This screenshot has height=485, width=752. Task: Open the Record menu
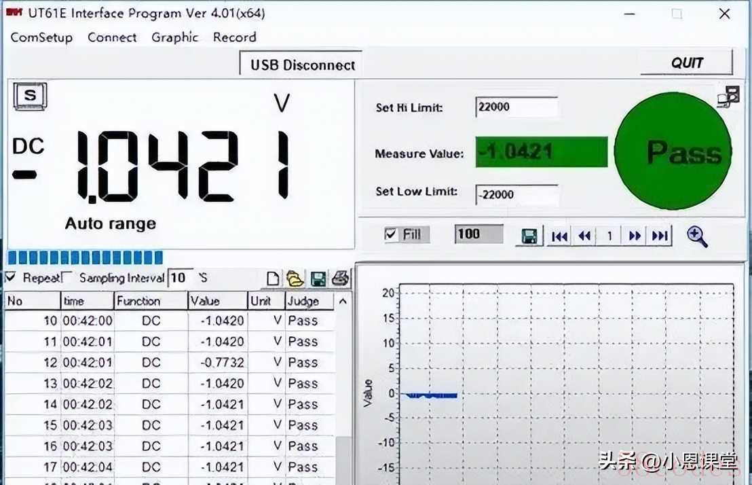point(235,37)
